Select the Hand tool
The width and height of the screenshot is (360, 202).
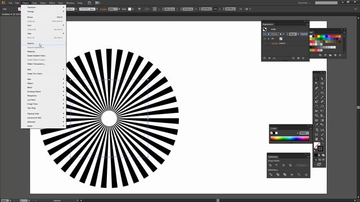coord(317,139)
